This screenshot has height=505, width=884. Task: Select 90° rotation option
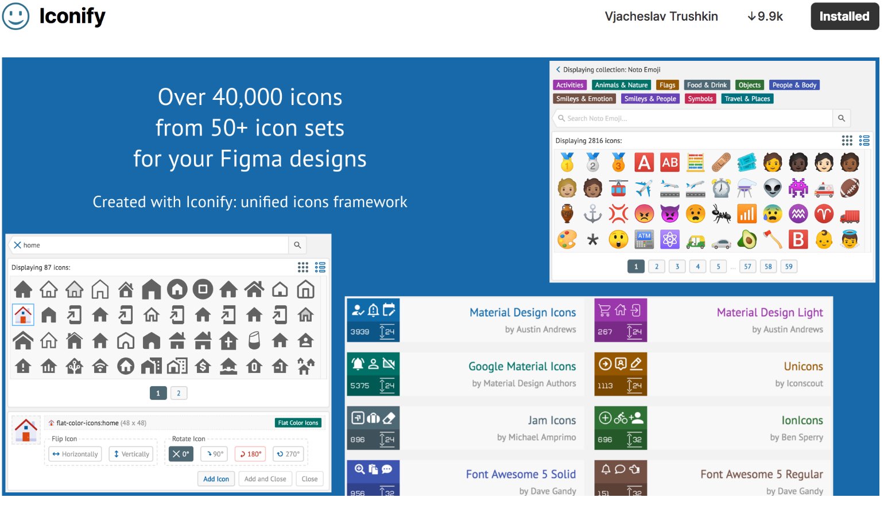tap(215, 454)
